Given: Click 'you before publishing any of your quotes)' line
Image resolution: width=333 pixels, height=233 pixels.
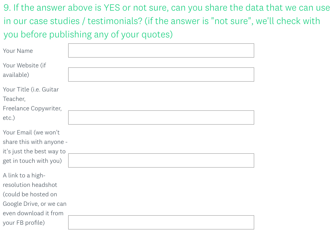Looking at the screenshot, I should coord(88,35).
